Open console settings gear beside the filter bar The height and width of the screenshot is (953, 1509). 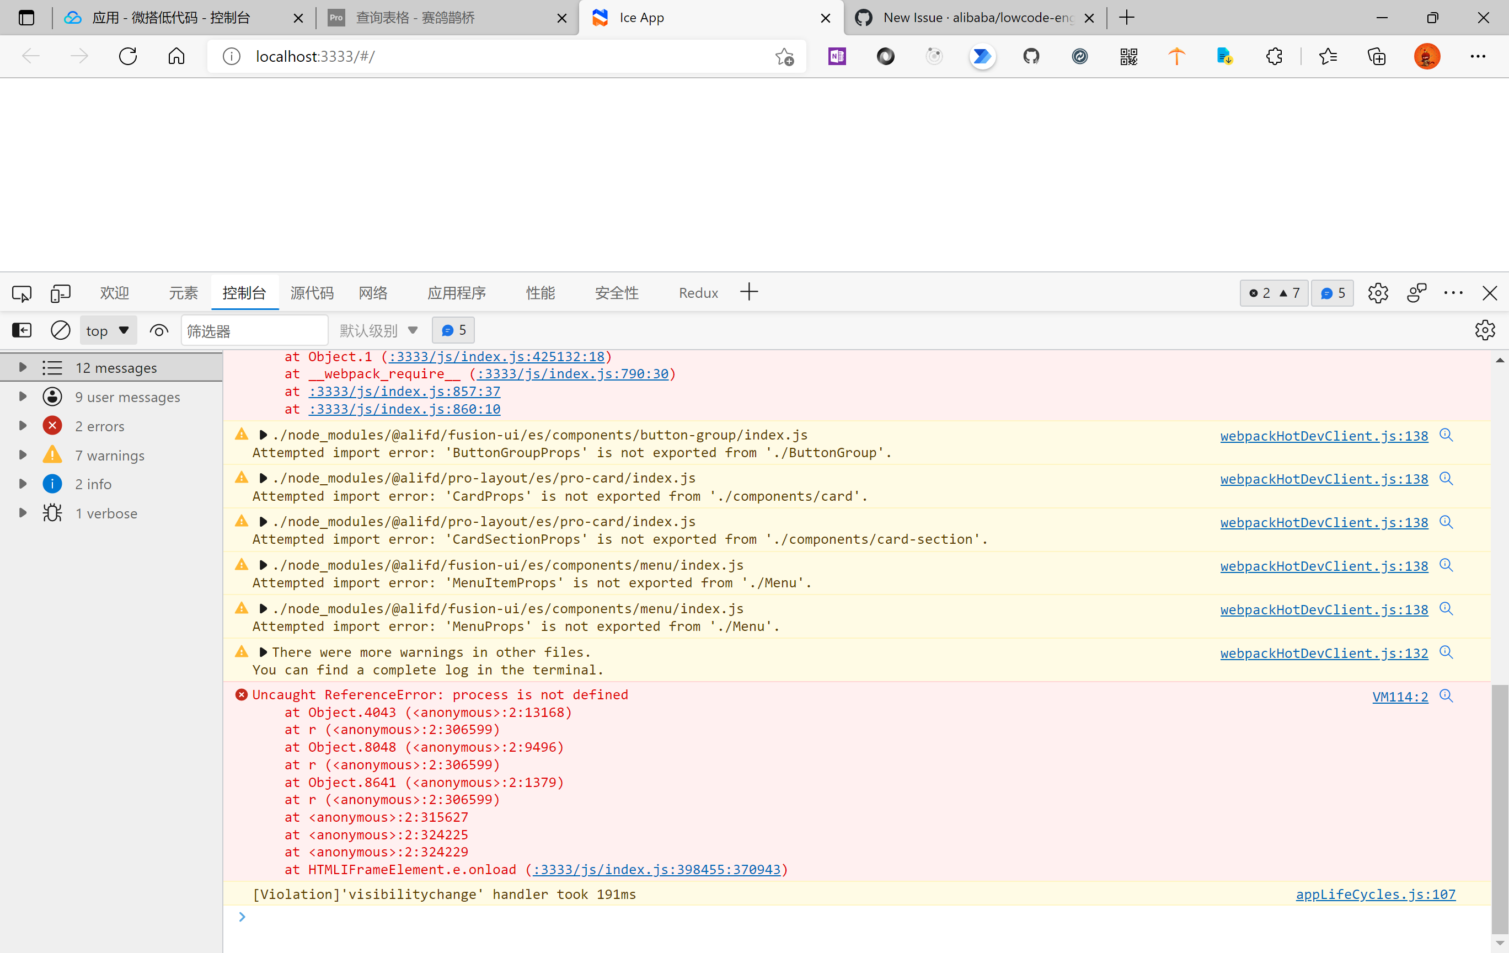(1485, 330)
